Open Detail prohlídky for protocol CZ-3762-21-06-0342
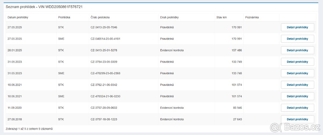Screen dimensions: 323x135 [297, 85]
